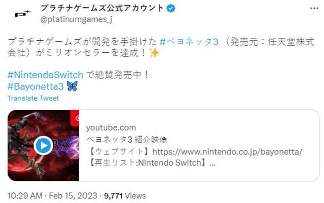Click the Bayonetta 3 video thumbnail image
The width and height of the screenshot is (324, 203).
[44, 145]
